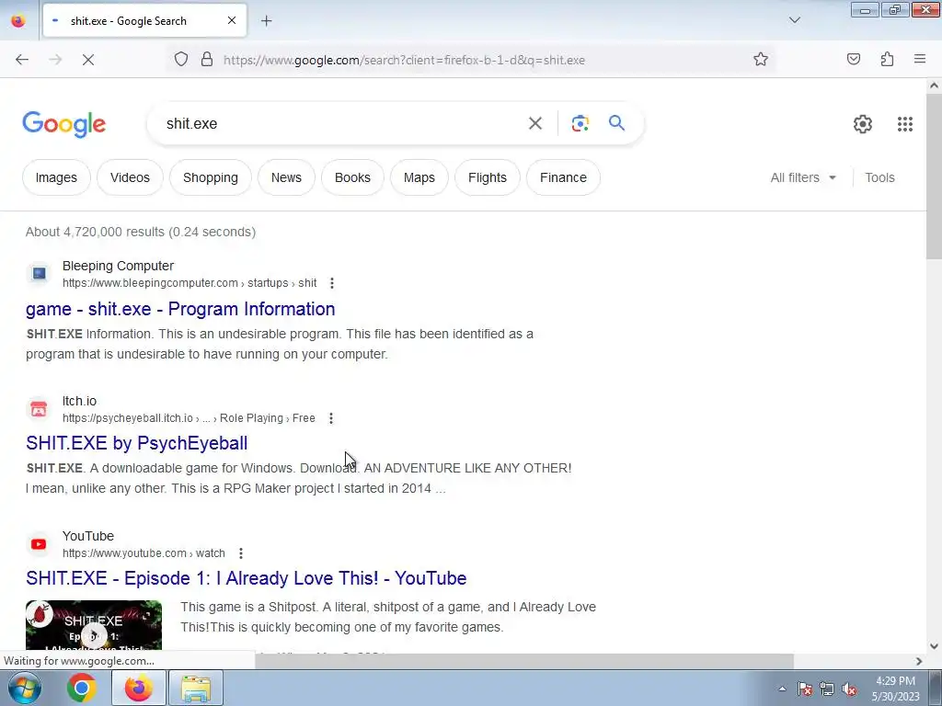The height and width of the screenshot is (706, 942).
Task: Click the vertical scrollbar thumb
Action: [x=934, y=177]
